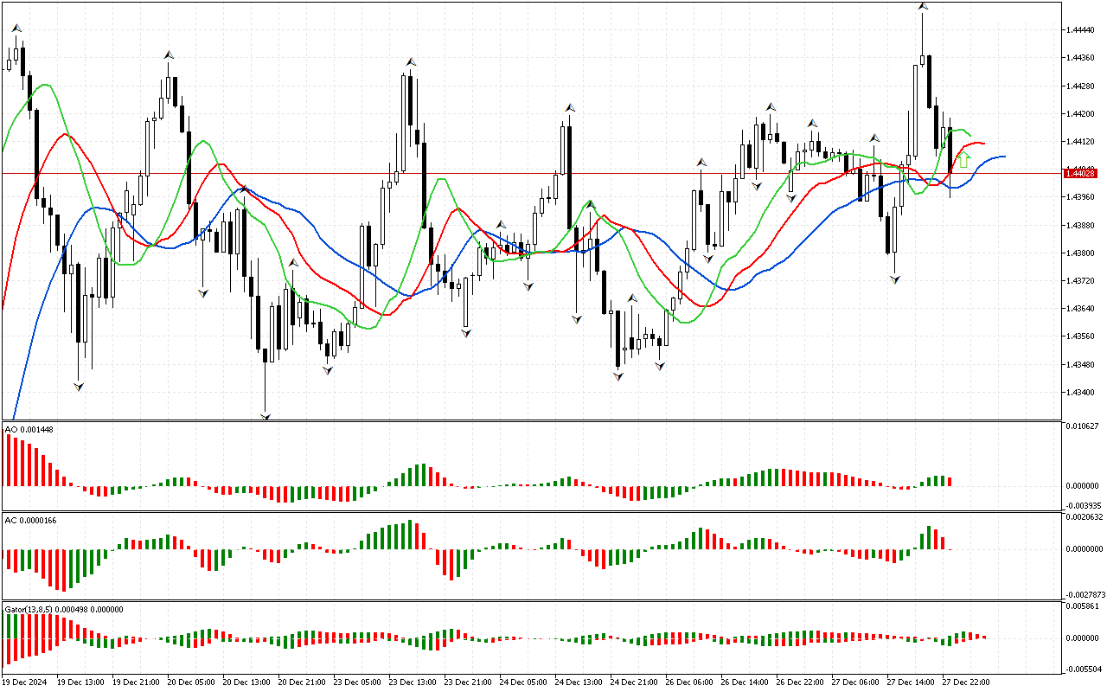Click the 0.0020632 value on the AC scale

pos(1085,517)
